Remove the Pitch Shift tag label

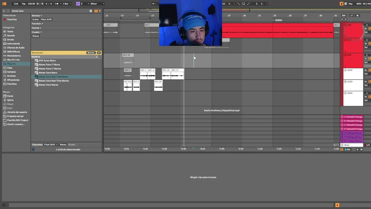(x=57, y=145)
